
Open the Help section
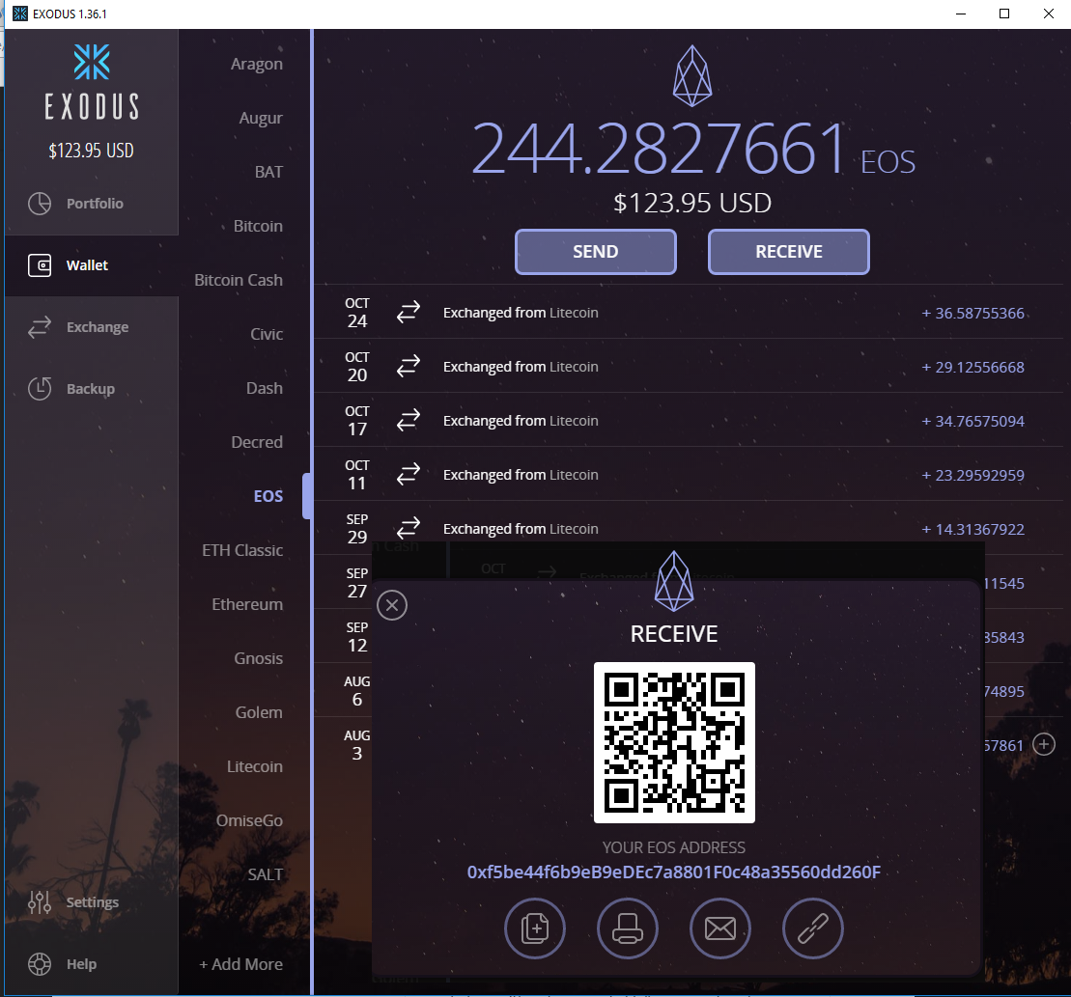tap(92, 964)
